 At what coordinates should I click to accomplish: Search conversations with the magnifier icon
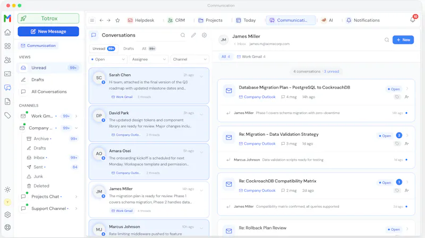[x=183, y=35]
